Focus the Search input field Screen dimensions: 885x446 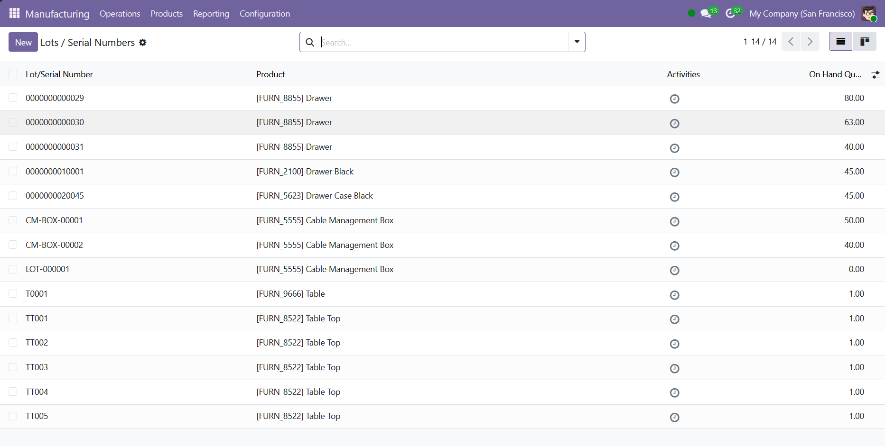tap(444, 42)
